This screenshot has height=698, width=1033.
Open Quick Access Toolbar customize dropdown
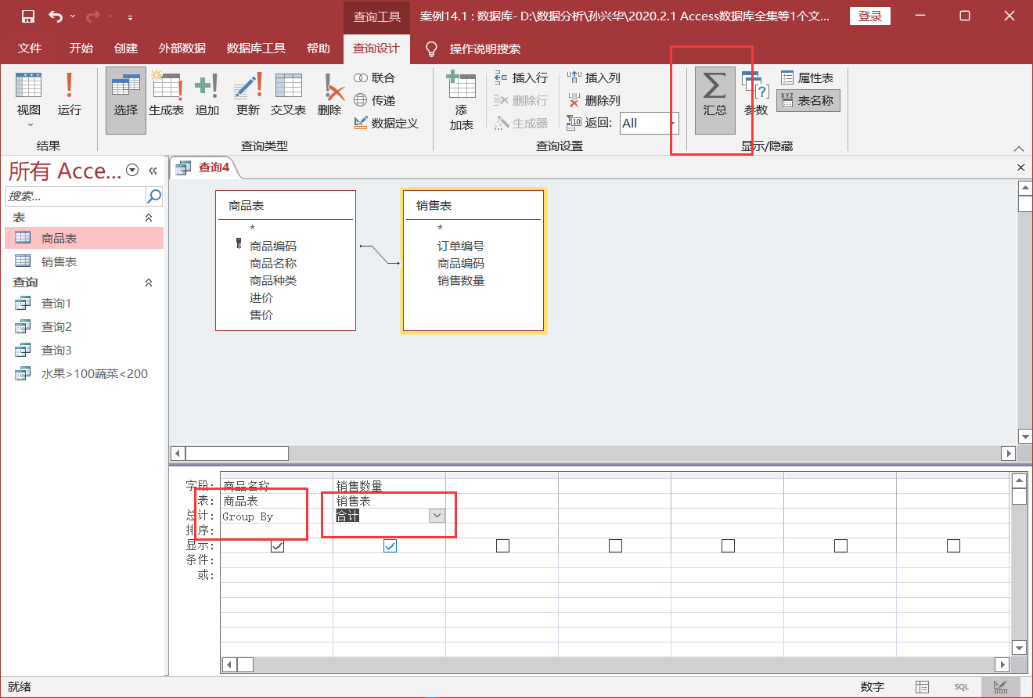click(x=129, y=16)
